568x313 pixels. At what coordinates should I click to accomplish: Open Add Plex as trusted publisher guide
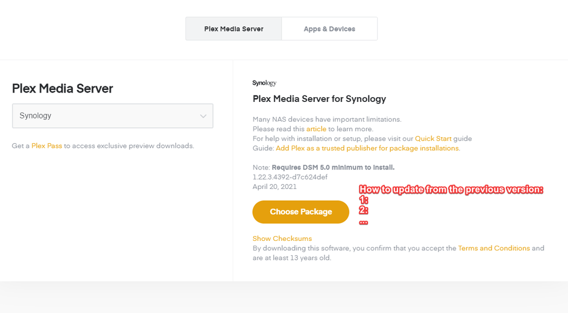[368, 148]
